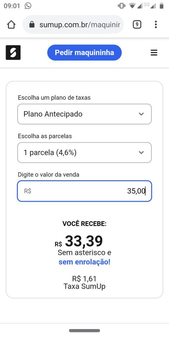This screenshot has width=169, height=338.
Task: Tap the Chrome home icon
Action: (11, 24)
